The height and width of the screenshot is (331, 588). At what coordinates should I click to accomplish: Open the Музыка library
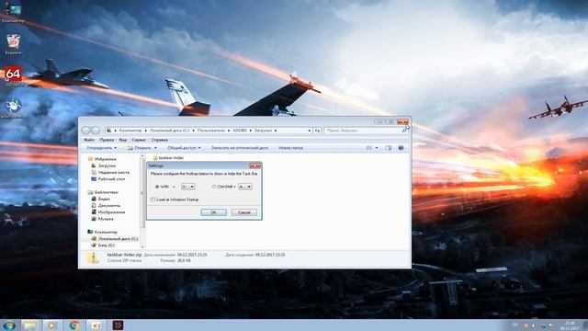tap(102, 219)
